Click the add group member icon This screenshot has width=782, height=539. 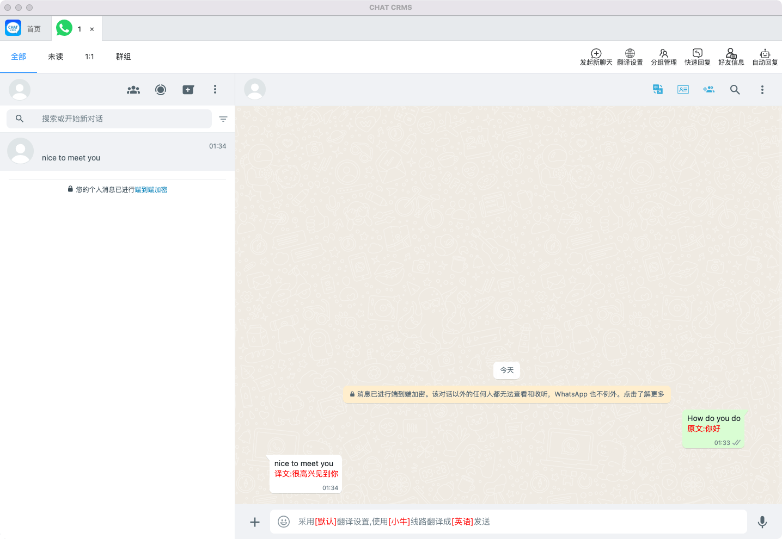pos(708,90)
